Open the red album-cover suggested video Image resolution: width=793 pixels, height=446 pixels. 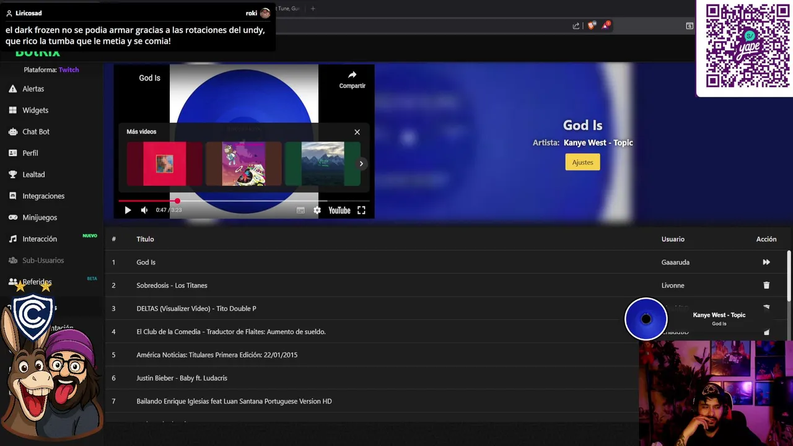pyautogui.click(x=164, y=164)
